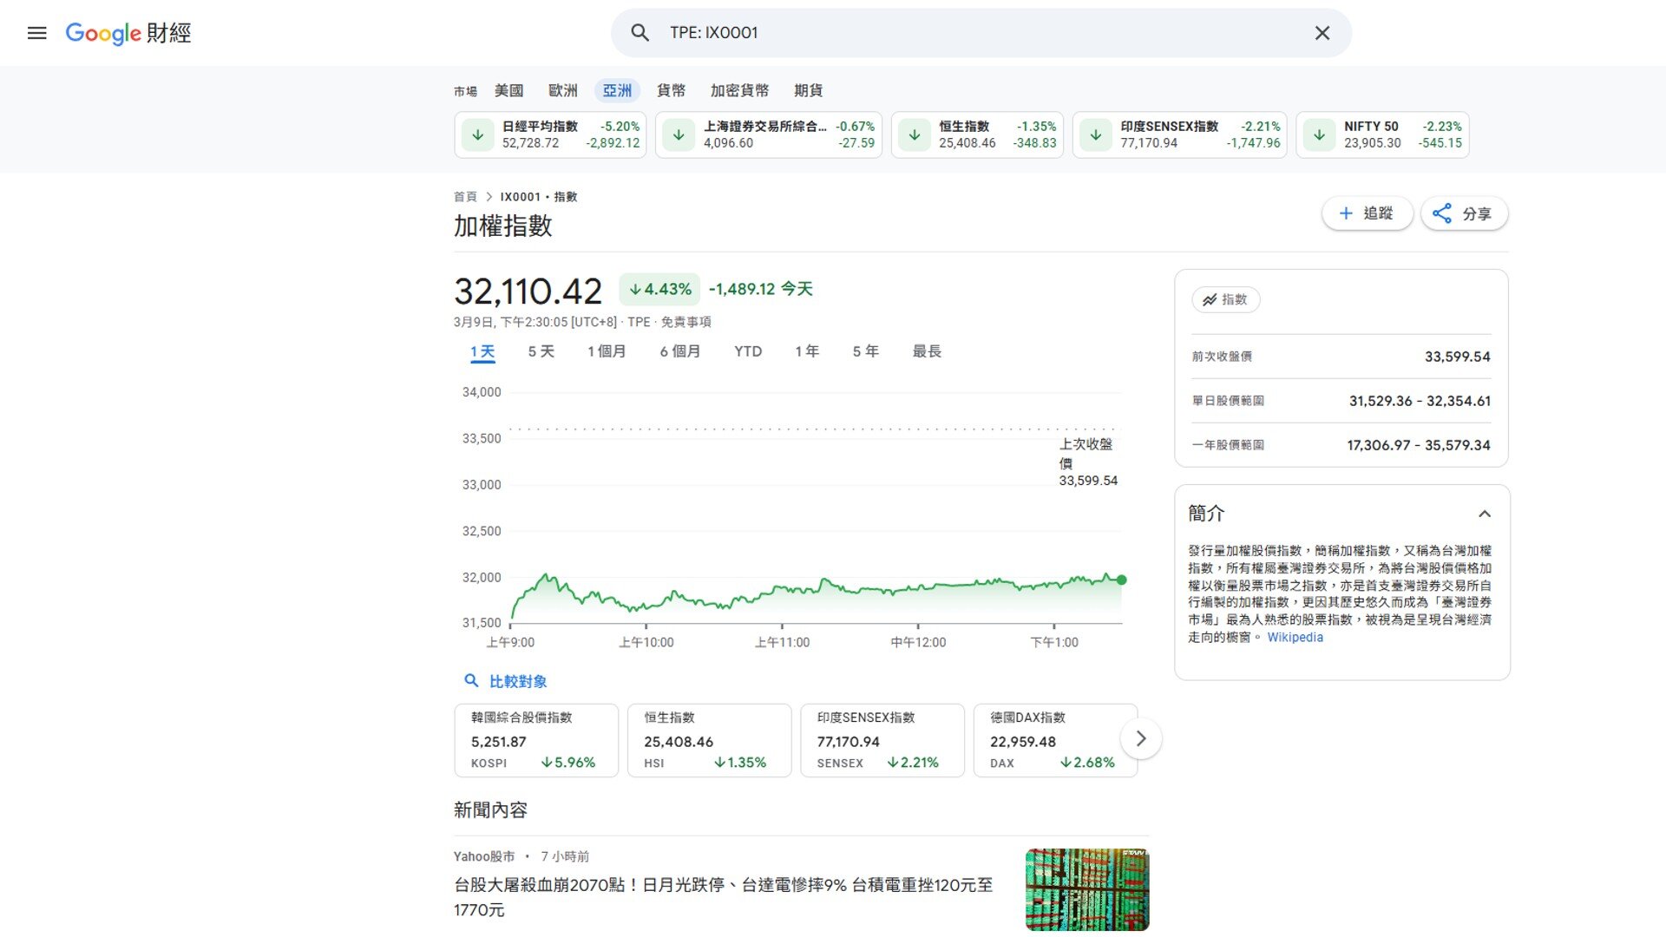Screen dimensions: 1666x937
Task: Click the 比較對象 search icon
Action: tap(471, 681)
